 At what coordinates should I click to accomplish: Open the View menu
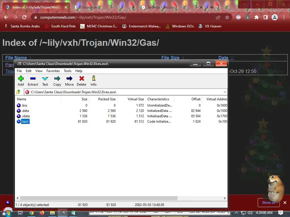click(39, 71)
